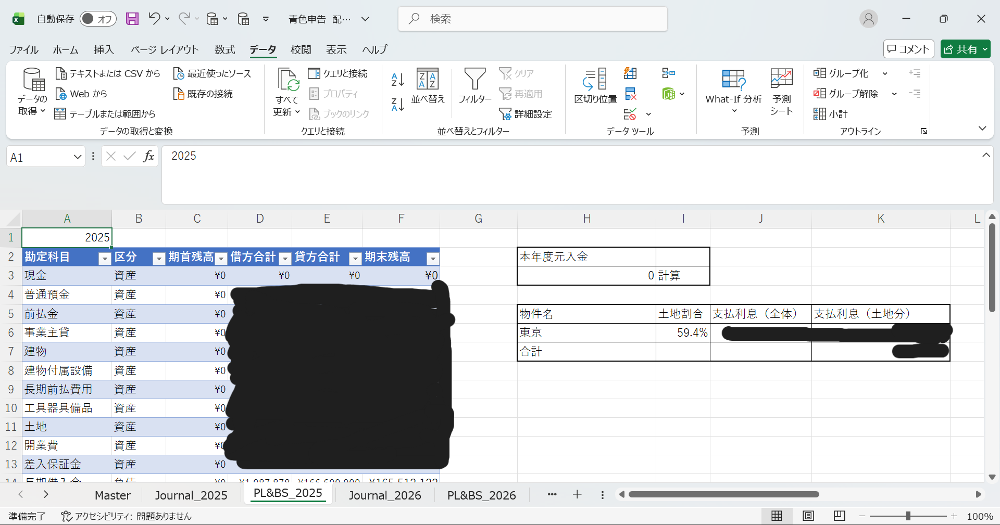This screenshot has width=1000, height=525.
Task: Open the コメント pane
Action: pos(908,49)
